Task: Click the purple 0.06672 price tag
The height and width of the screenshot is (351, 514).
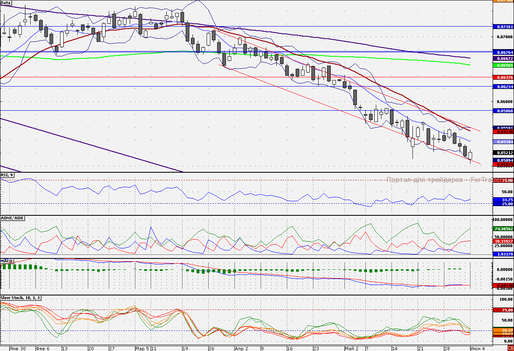Action: pos(503,58)
